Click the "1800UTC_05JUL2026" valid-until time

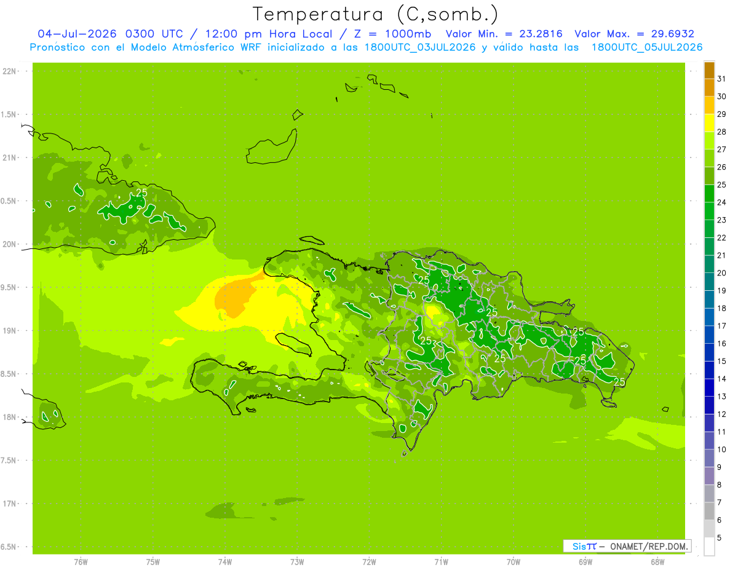coord(647,47)
